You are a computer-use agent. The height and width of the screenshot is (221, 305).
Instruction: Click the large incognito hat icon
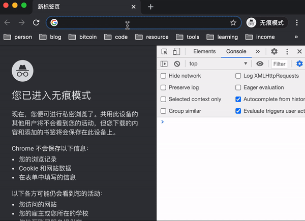click(x=22, y=71)
